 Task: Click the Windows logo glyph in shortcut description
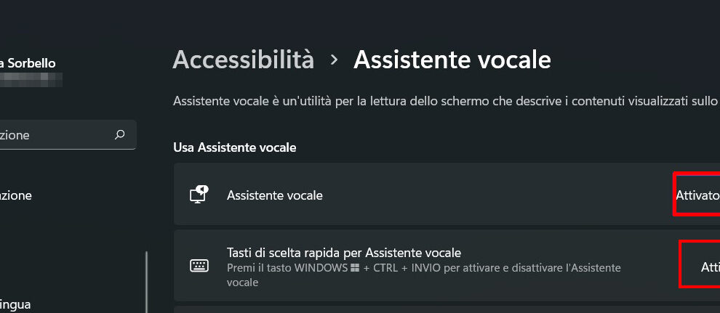tap(355, 268)
